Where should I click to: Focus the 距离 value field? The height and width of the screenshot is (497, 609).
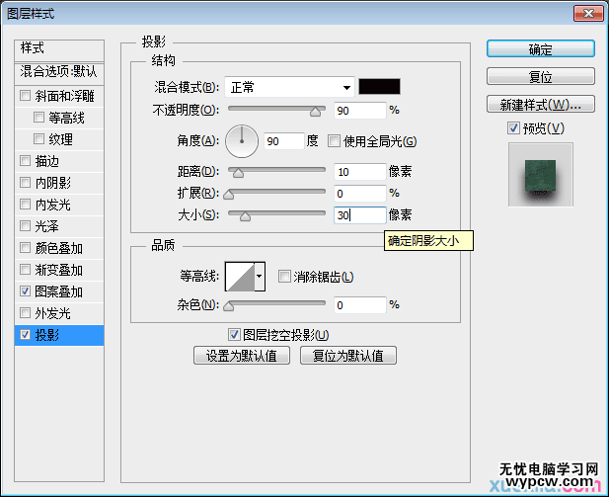(x=360, y=172)
